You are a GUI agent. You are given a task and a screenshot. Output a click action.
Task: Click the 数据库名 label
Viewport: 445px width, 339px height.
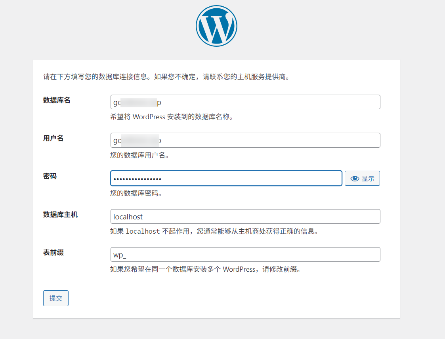[57, 100]
